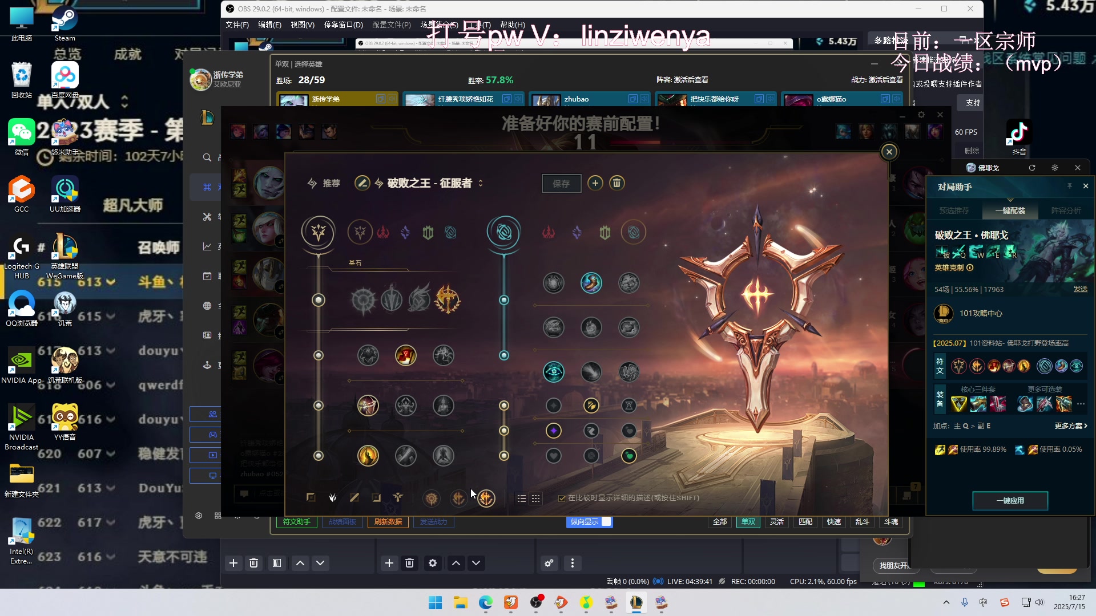The width and height of the screenshot is (1096, 616).
Task: Click the edit rune page name pencil
Action: pos(362,183)
